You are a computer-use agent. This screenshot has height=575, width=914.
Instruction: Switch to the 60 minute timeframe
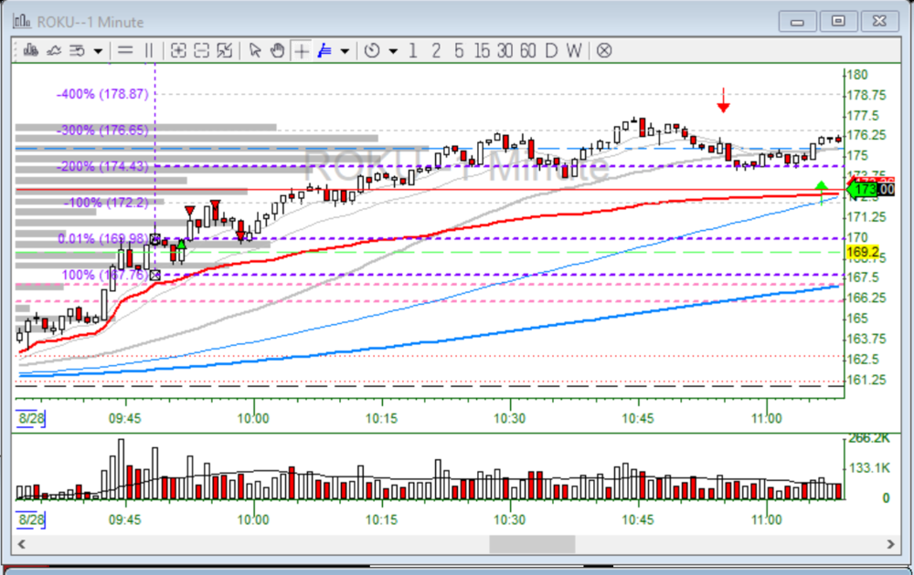click(527, 51)
